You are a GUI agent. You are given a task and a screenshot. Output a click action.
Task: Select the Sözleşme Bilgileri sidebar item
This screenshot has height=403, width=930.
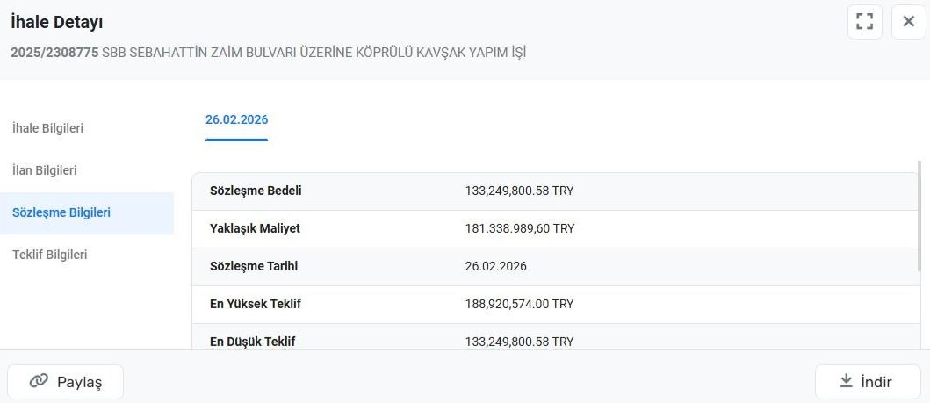[61, 212]
